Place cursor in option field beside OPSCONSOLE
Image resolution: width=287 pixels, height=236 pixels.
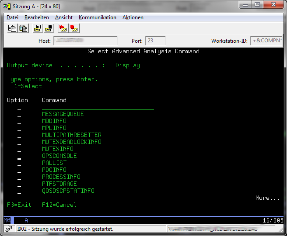[x=19, y=156]
